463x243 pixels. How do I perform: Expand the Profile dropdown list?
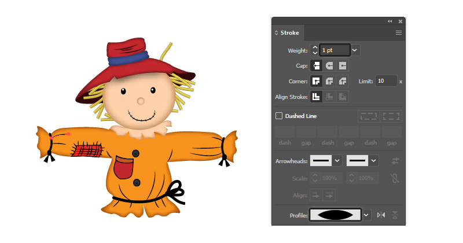coord(366,215)
